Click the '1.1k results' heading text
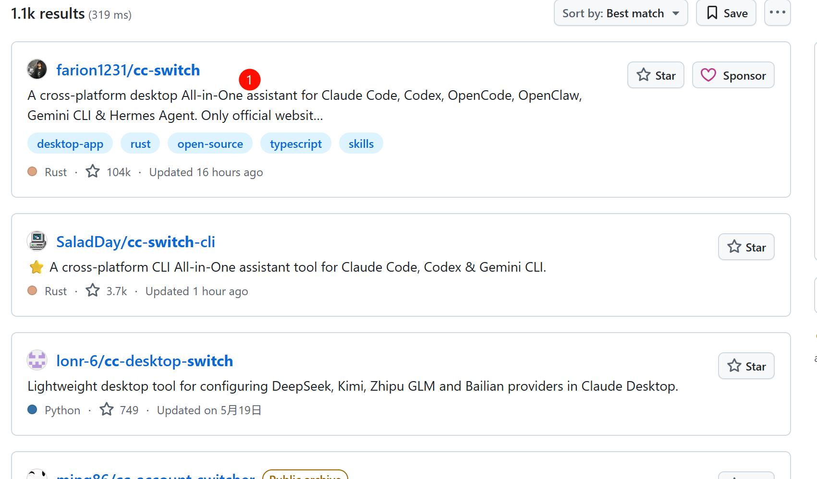 (x=48, y=13)
